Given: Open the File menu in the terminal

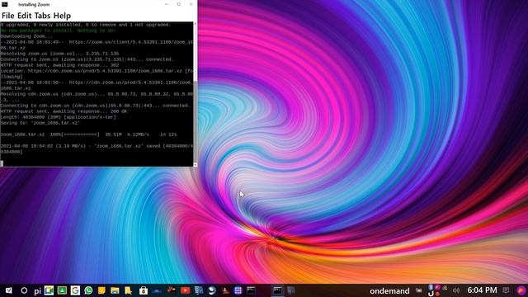Looking at the screenshot, I should [8, 16].
